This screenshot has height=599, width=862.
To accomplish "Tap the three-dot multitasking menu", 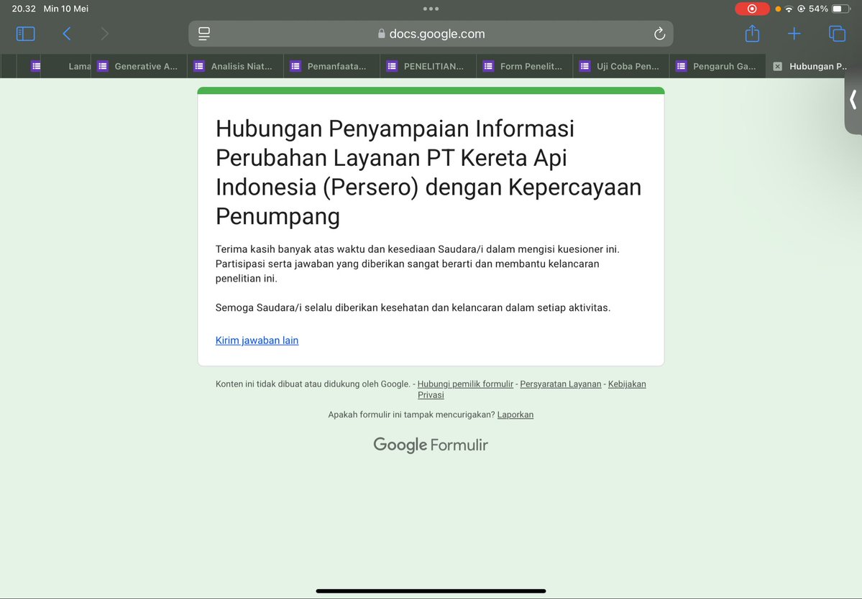I will 431,9.
